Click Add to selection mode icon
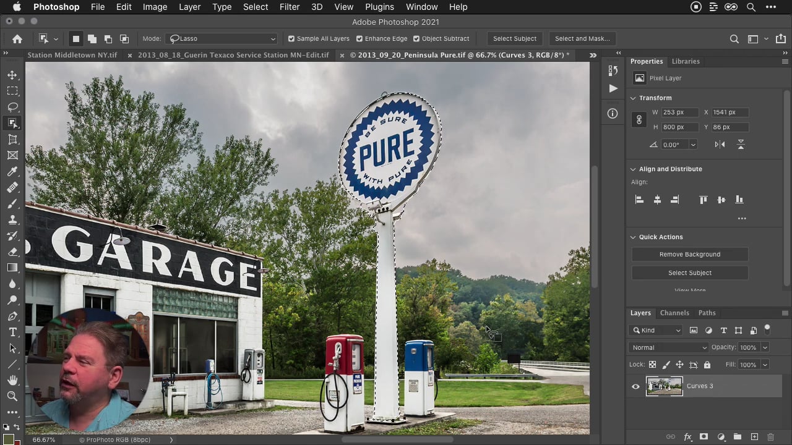Viewport: 792px width, 445px height. 92,39
